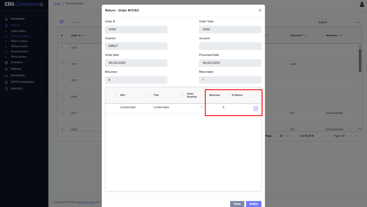367x207 pixels.
Task: Click the plus icon in ComboTable row
Action: tap(256, 109)
